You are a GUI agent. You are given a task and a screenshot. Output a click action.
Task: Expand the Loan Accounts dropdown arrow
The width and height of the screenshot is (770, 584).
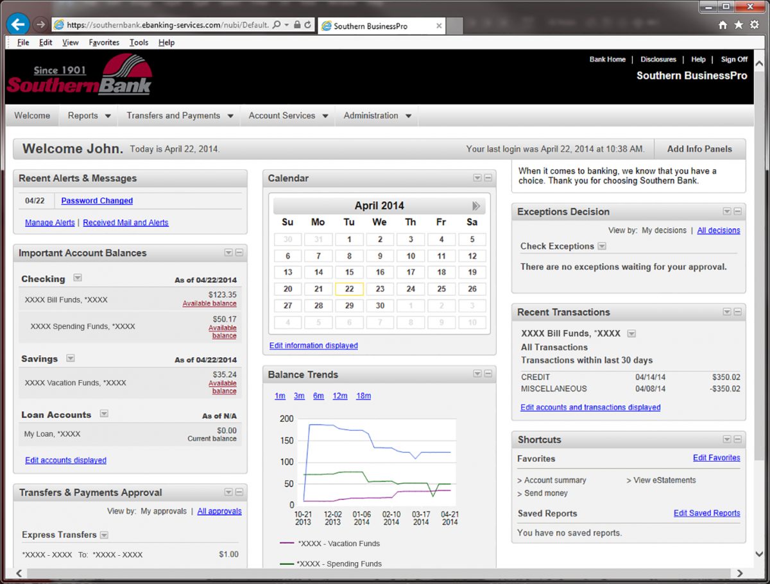[x=104, y=414]
